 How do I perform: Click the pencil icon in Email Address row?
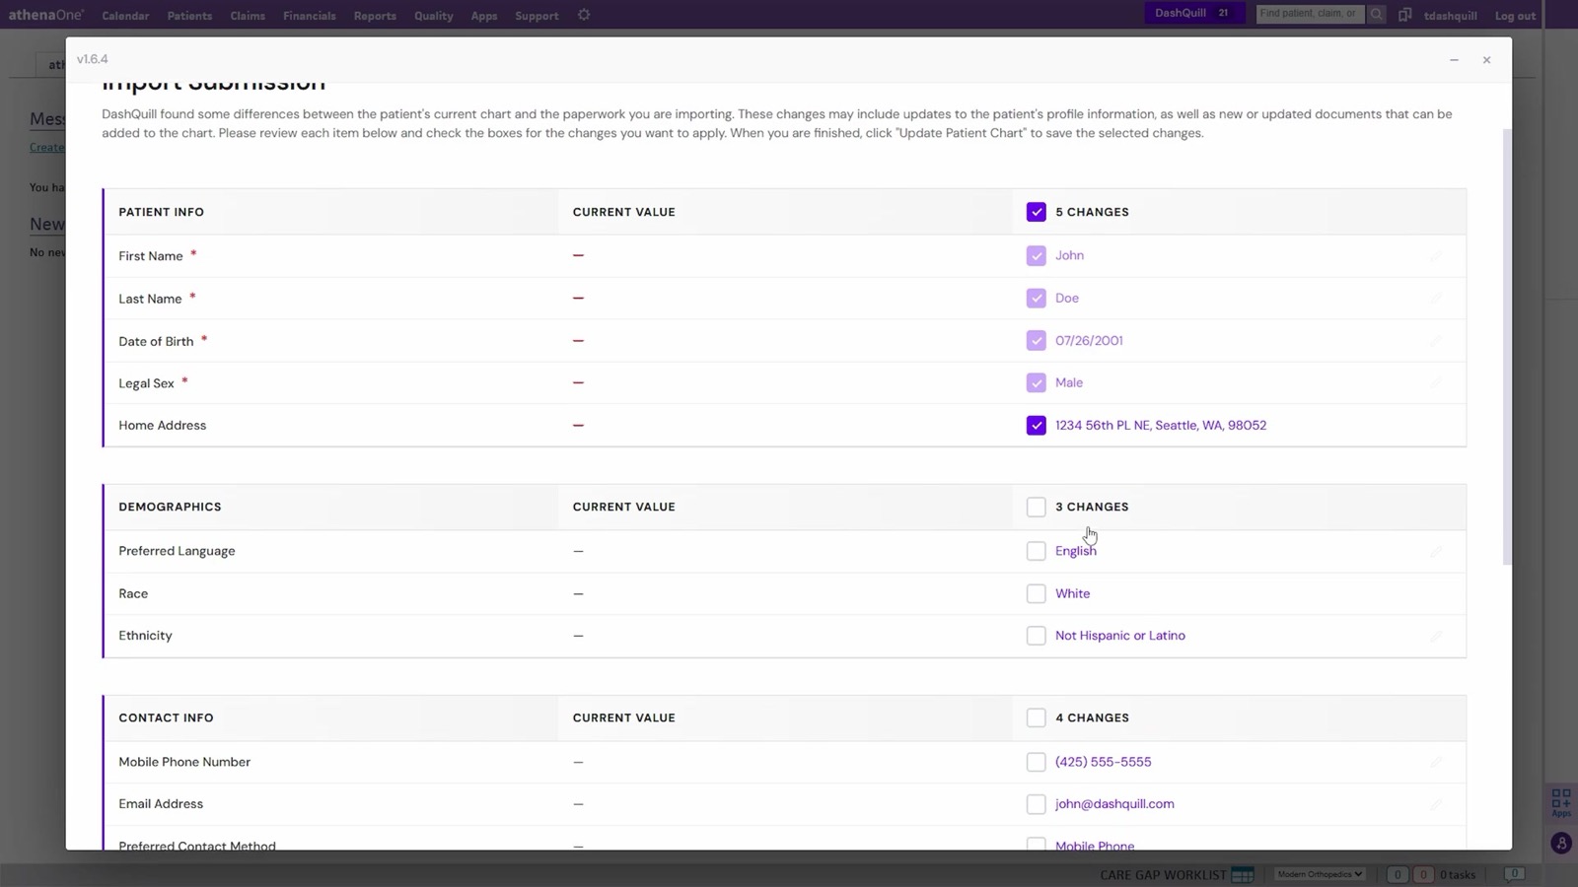click(x=1436, y=804)
